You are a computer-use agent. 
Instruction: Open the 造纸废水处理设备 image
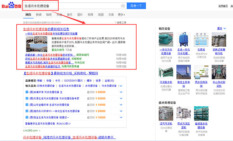[201, 113]
